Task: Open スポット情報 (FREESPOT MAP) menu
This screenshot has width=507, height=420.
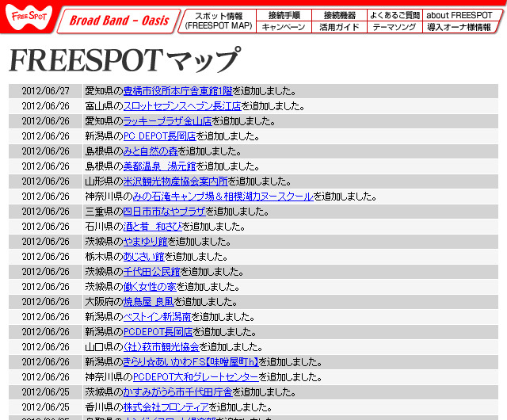Action: click(x=219, y=21)
